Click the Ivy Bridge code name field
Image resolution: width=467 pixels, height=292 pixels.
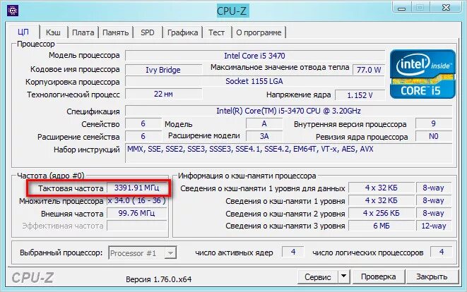(163, 70)
